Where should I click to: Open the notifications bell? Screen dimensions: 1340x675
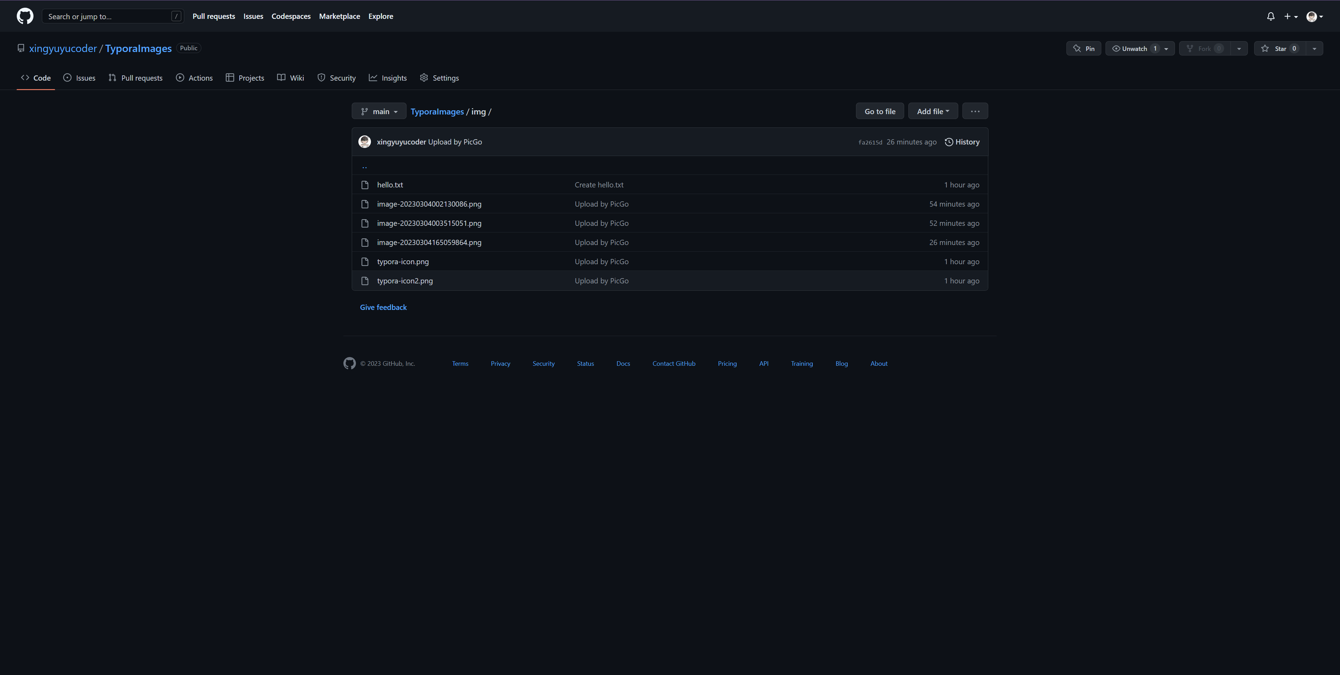pyautogui.click(x=1270, y=16)
